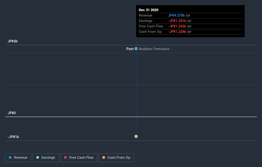
Task: Toggle the Cash From Op series label
Action: point(119,157)
